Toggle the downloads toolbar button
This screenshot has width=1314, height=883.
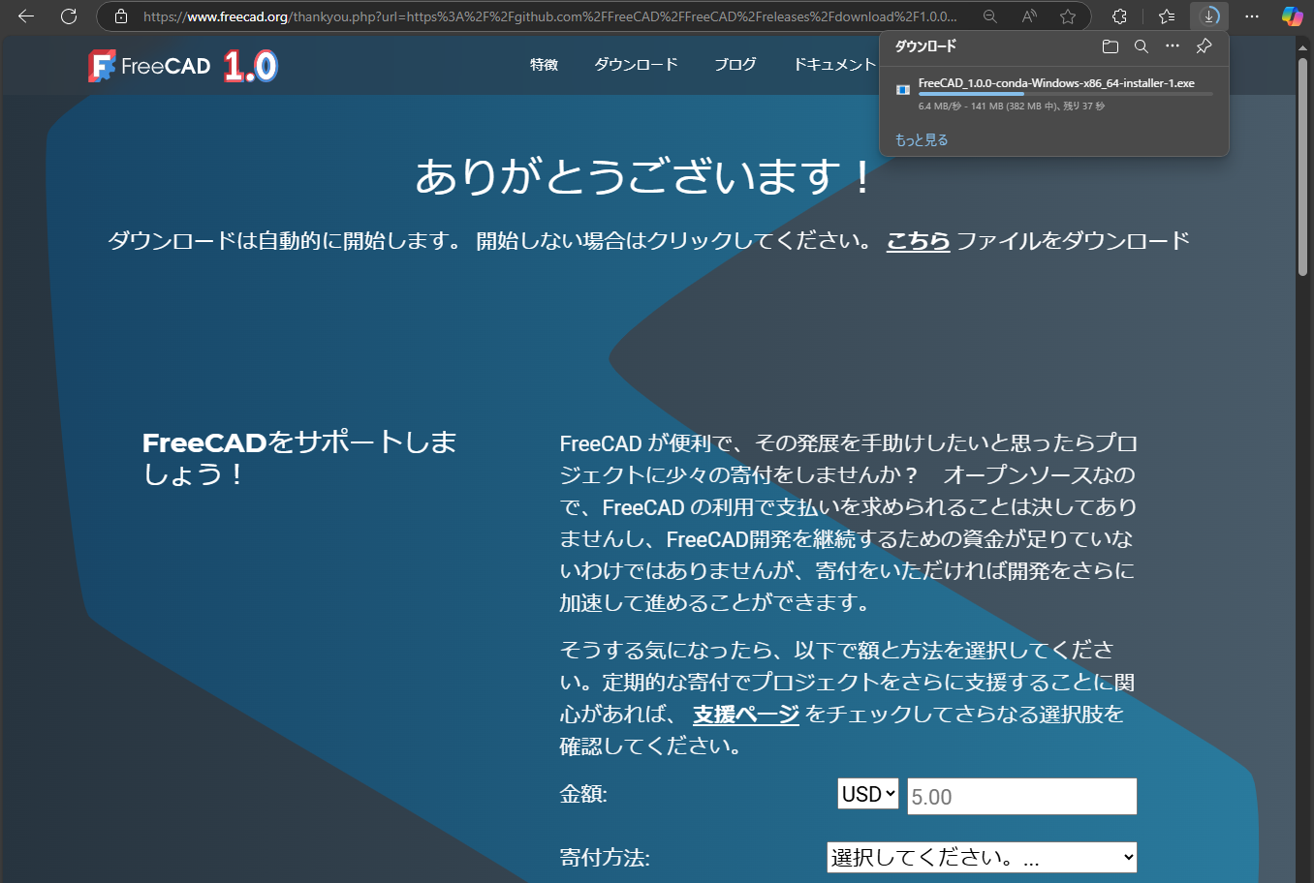pyautogui.click(x=1209, y=16)
